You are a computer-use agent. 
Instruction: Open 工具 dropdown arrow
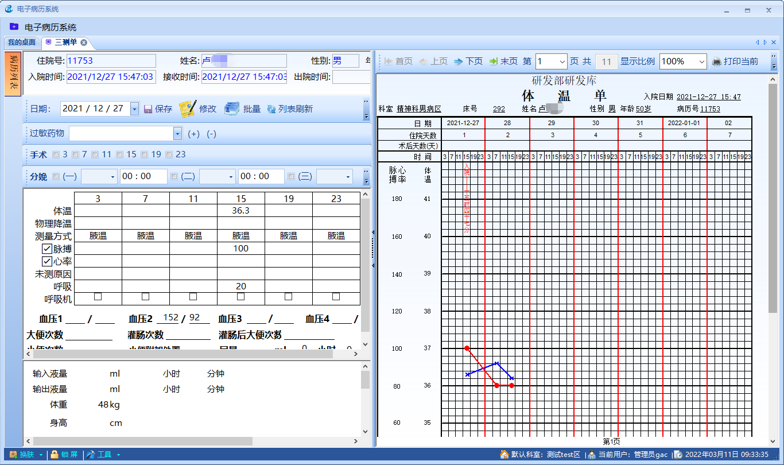[x=118, y=455]
